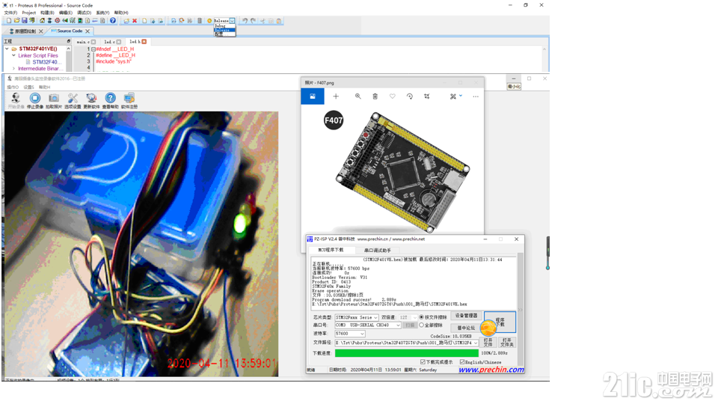This screenshot has height=404, width=718.
Task: Toggle the download completion prompt checkbox
Action: click(423, 362)
